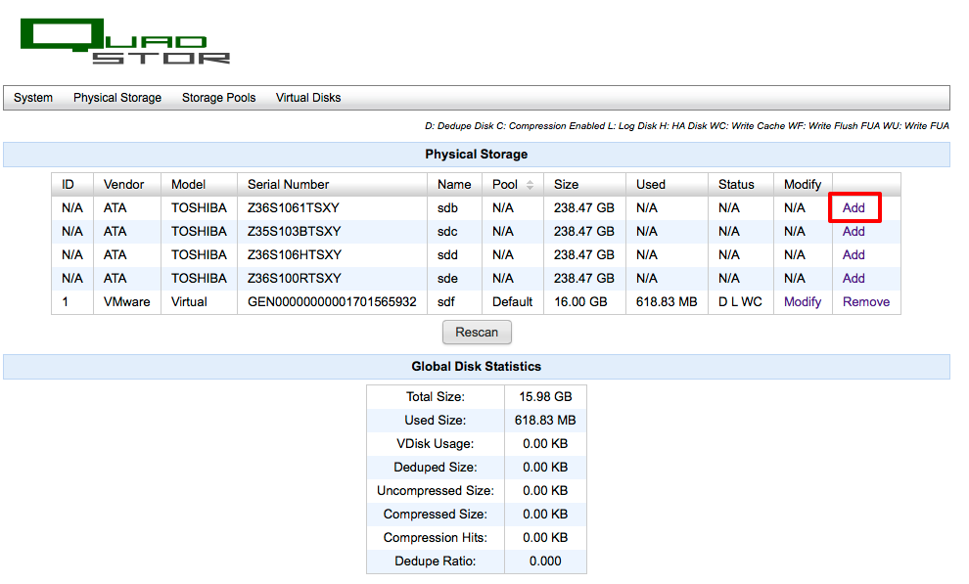This screenshot has width=969, height=584.
Task: Open the Physical Storage menu
Action: pos(117,98)
